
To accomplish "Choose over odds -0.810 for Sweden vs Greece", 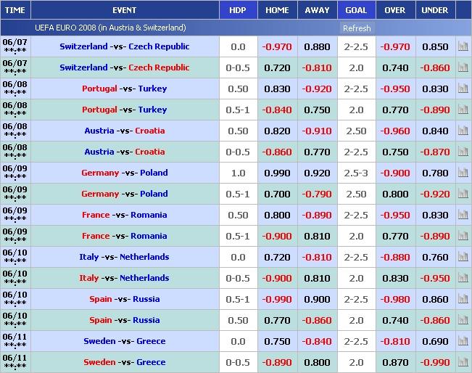I will click(395, 341).
